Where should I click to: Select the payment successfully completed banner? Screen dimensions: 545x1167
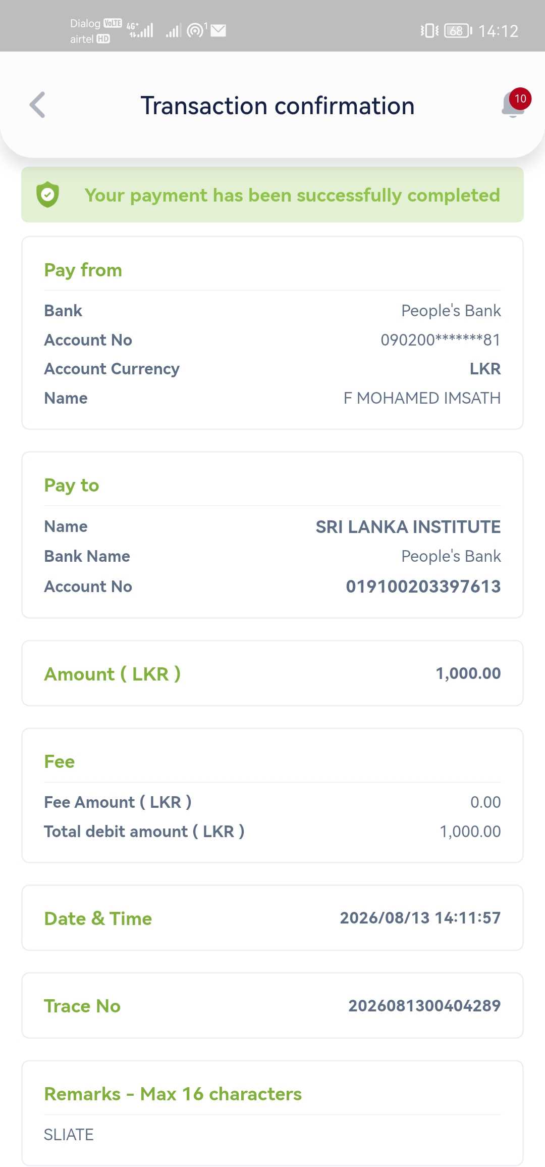[272, 194]
